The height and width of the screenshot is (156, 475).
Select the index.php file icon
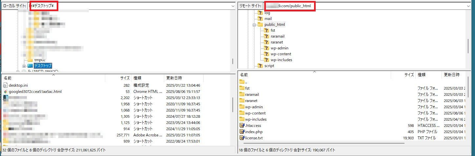(x=242, y=132)
